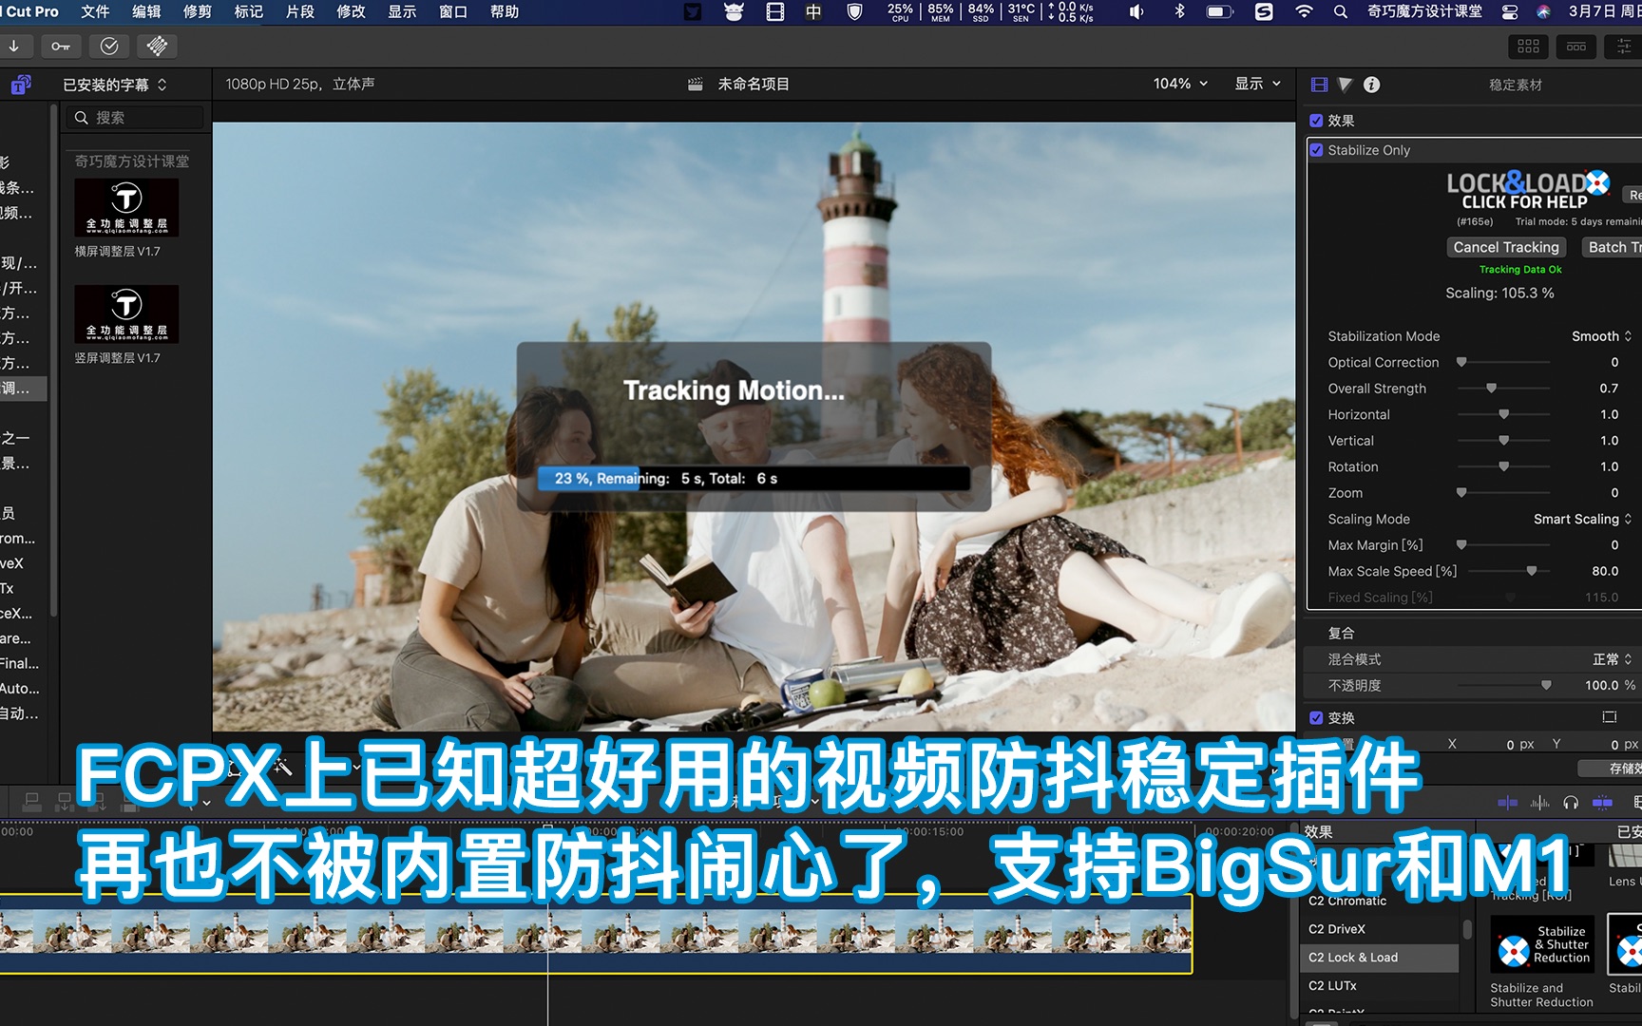Adjust the Horizontal stabilization slider
The height and width of the screenshot is (1026, 1642).
click(1503, 414)
